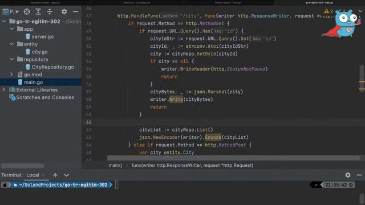Image resolution: width=365 pixels, height=205 pixels.
Task: Click StatusNotFound constant on line 54
Action: (246, 69)
